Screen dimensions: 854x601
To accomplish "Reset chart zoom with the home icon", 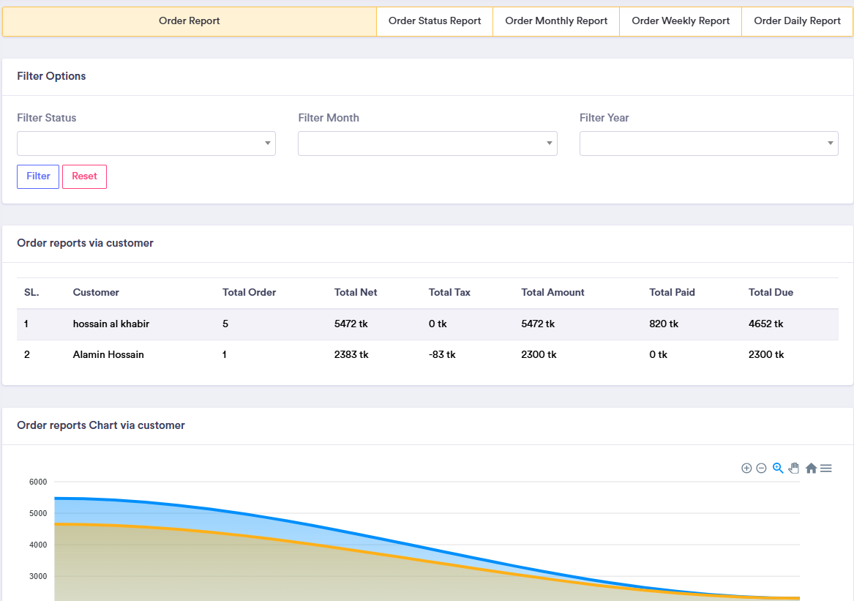I will pyautogui.click(x=811, y=468).
